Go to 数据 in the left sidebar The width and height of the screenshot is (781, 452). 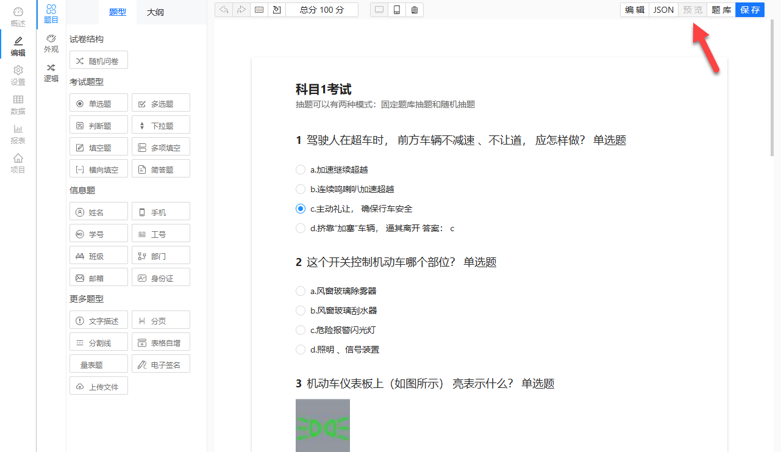point(18,105)
